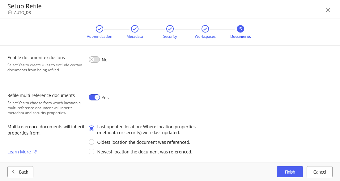Enable the document exclusions toggle

click(x=94, y=60)
